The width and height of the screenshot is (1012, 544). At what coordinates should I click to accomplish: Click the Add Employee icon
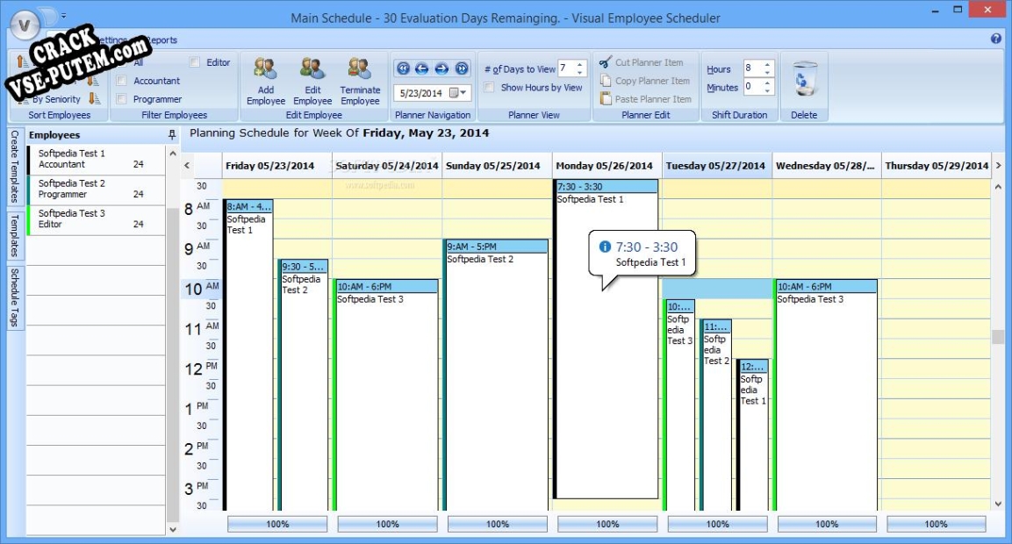click(265, 68)
